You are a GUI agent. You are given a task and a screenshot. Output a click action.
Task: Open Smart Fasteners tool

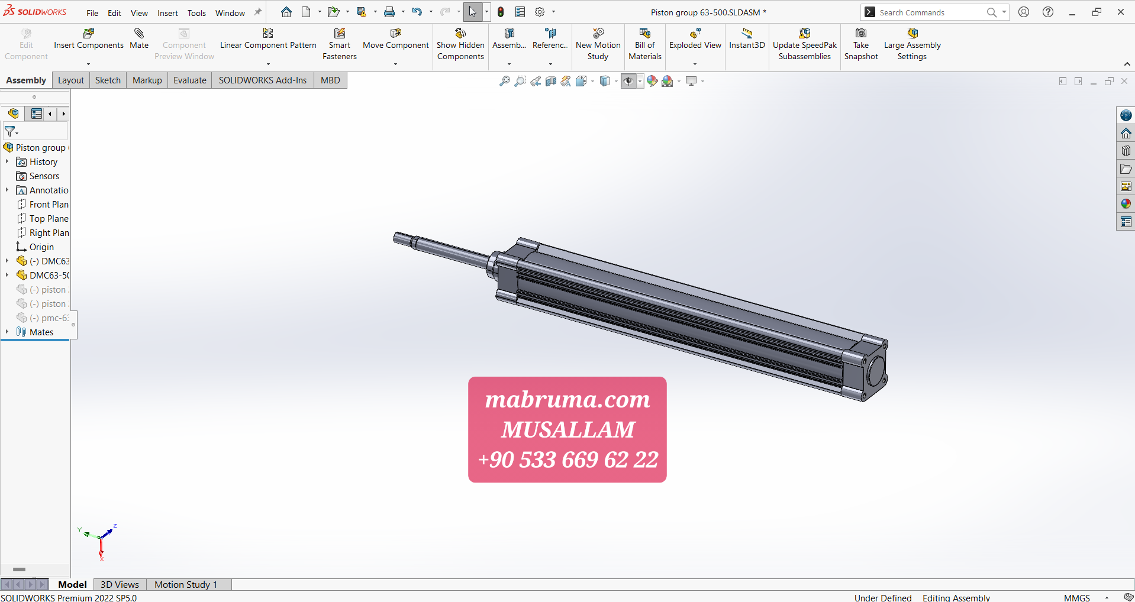coord(340,44)
